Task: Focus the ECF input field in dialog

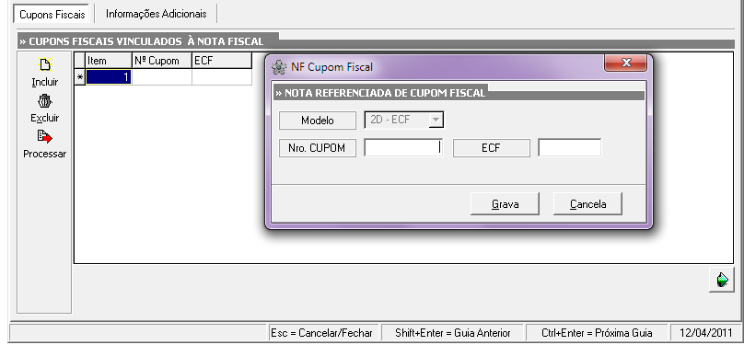Action: (x=569, y=148)
